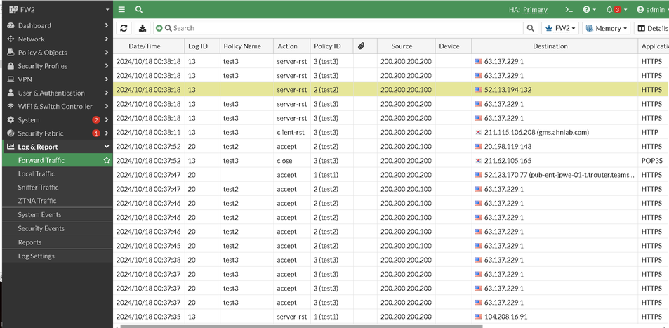Favorite Forward Traffic with star icon

coord(106,161)
